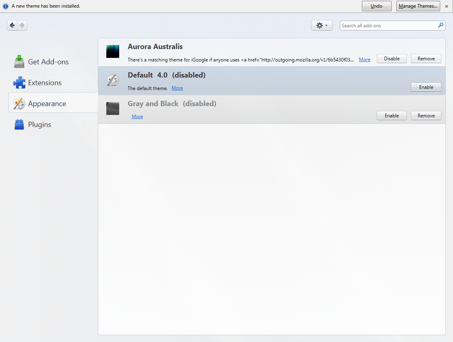Open More link for Default theme
453x342 pixels.
pyautogui.click(x=177, y=88)
